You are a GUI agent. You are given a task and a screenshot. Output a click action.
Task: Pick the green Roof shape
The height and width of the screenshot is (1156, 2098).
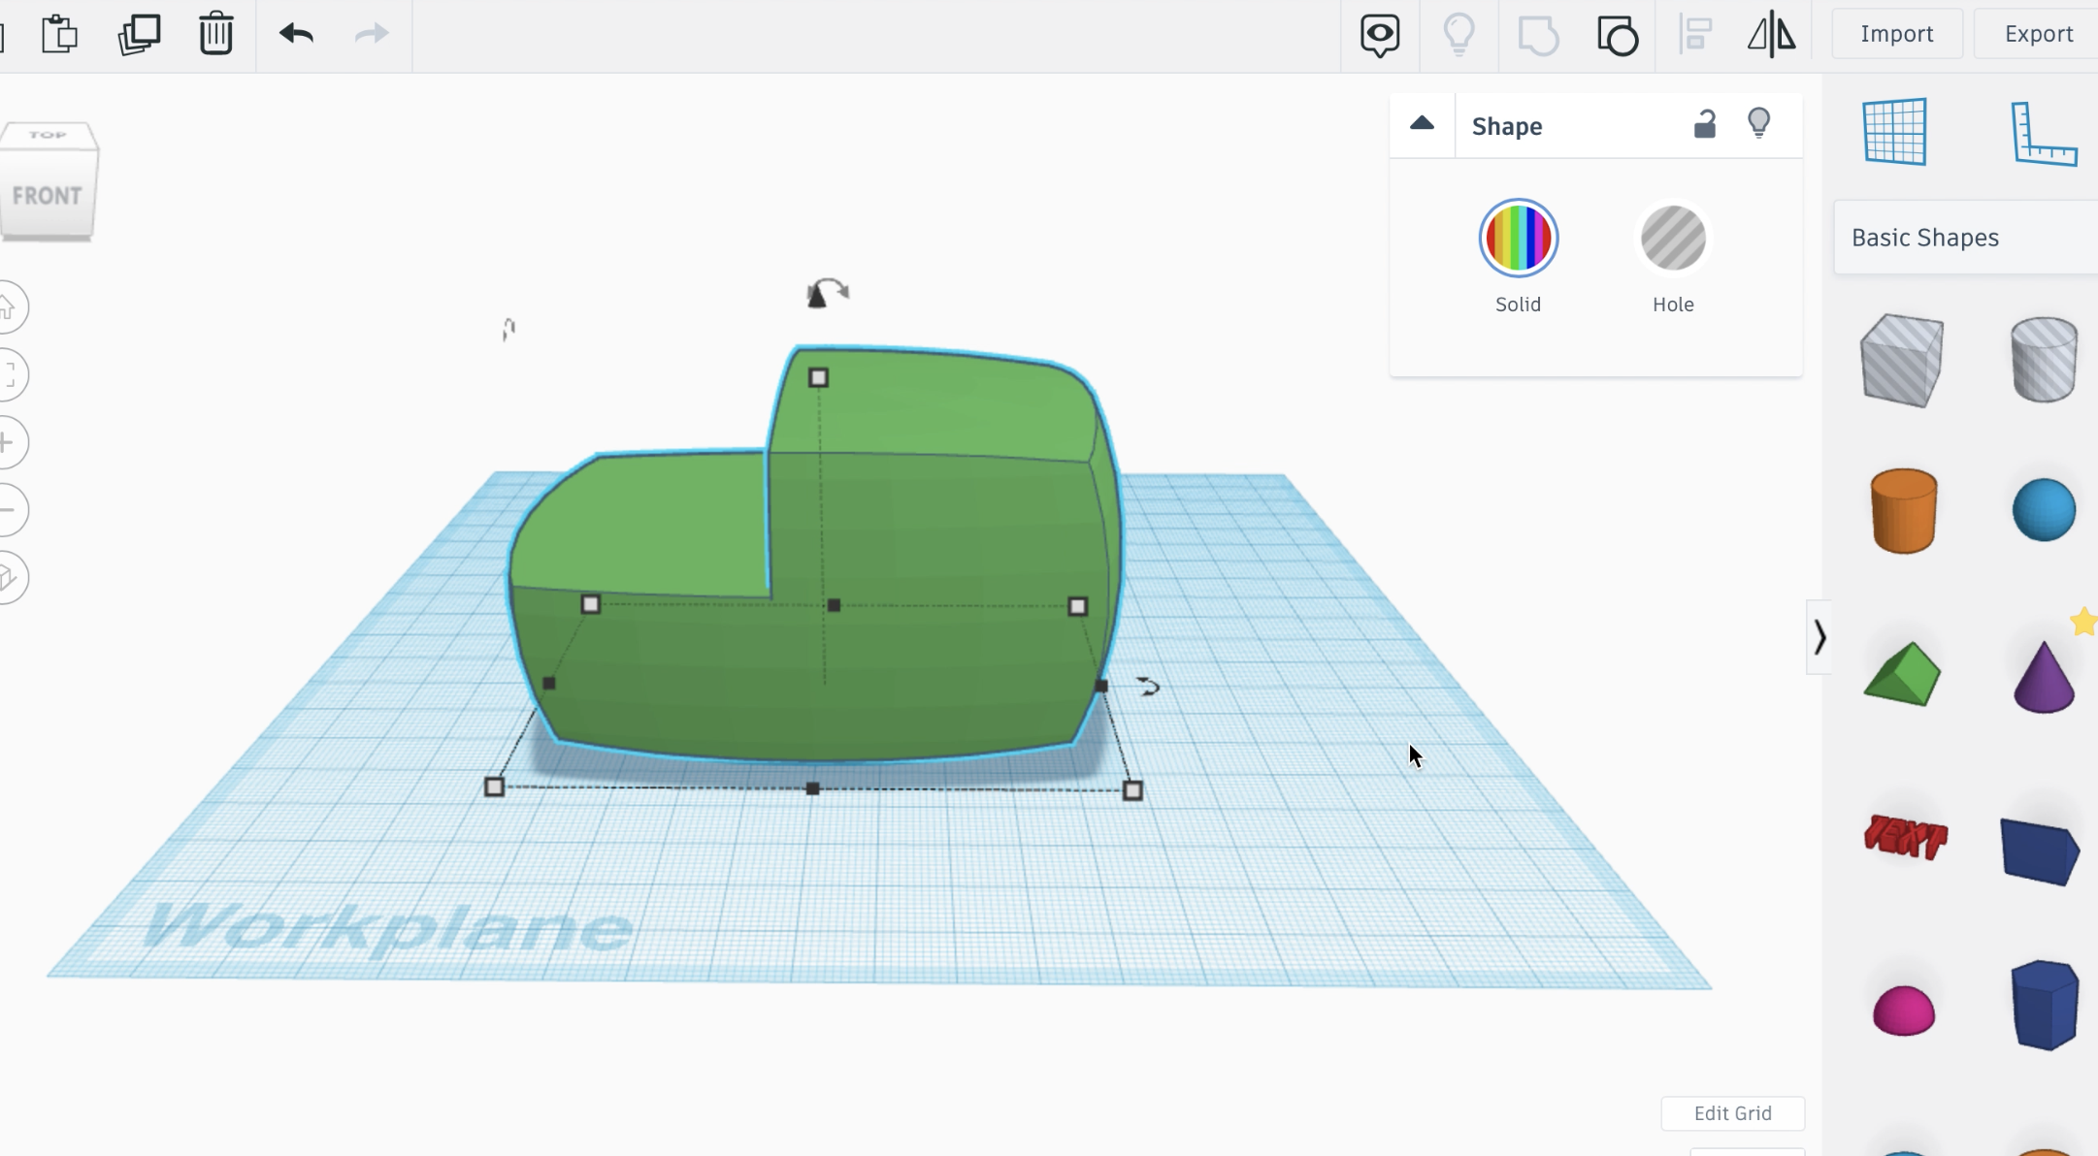[x=1902, y=673]
